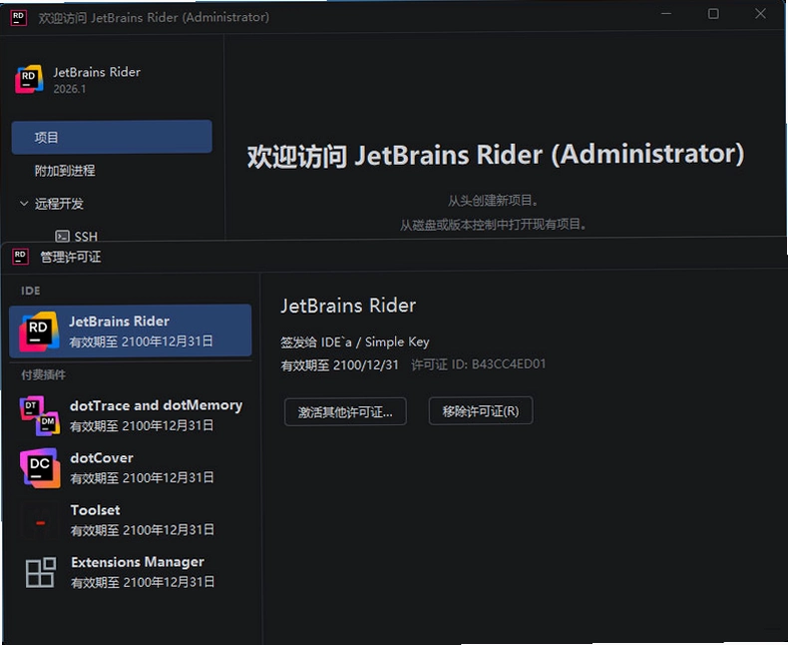Select the 项目 tab in the sidebar
The image size is (788, 645).
coord(112,137)
